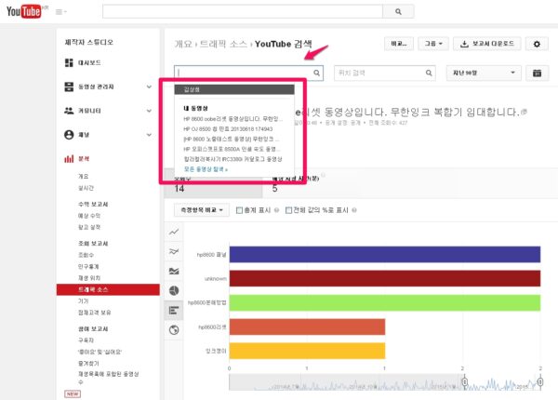
Task: Open 조회수 views report
Action: pos(86,255)
